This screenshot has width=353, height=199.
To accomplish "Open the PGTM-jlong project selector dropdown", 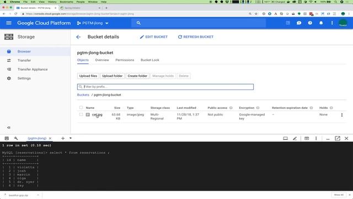I will (93, 23).
